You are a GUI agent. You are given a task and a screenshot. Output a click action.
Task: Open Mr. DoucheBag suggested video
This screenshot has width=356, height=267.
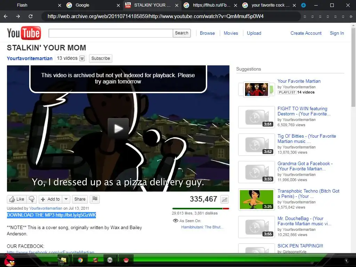[x=304, y=221]
